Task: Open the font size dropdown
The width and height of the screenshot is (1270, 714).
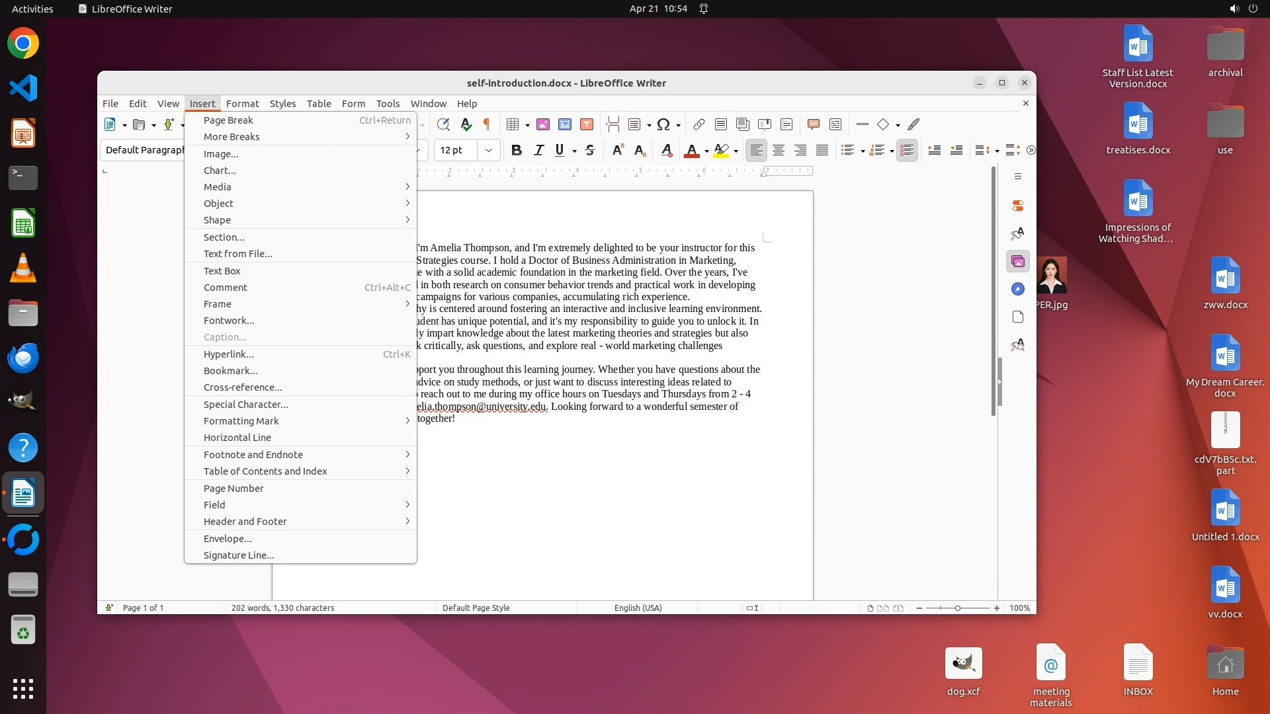Action: [x=489, y=150]
